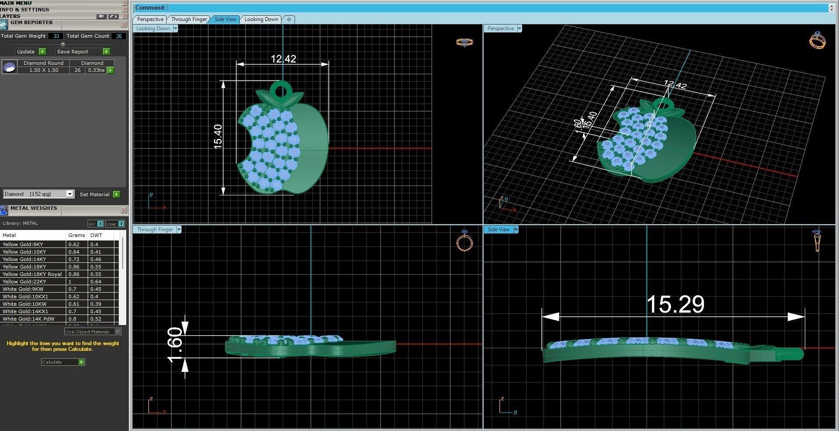This screenshot has height=431, width=839.
Task: Click the axis gizmo in Side View viewport
Action: (x=508, y=405)
